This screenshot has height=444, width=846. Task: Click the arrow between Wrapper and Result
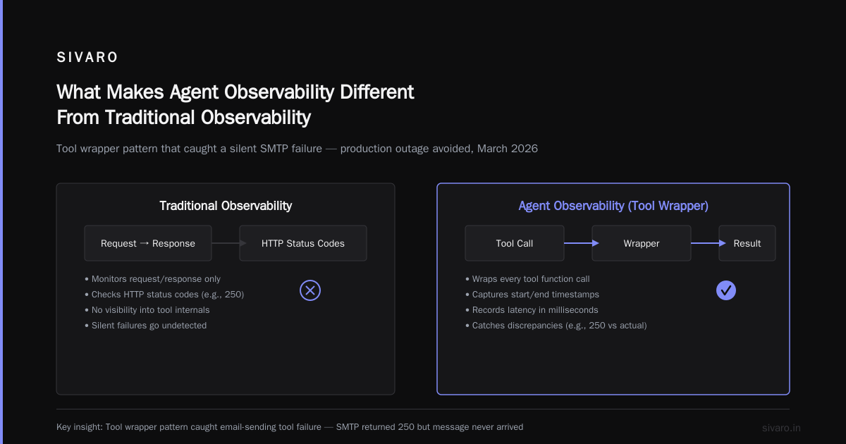[709, 243]
